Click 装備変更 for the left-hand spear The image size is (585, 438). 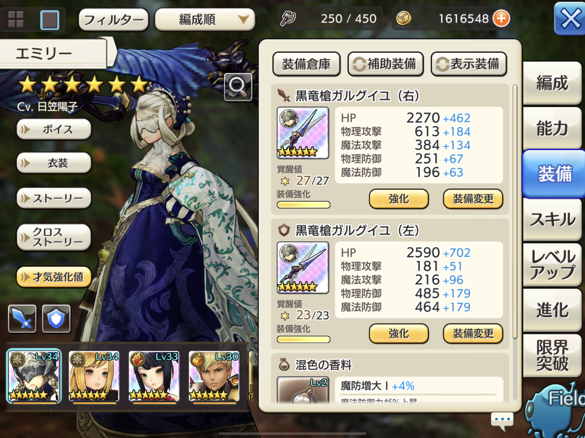click(473, 334)
